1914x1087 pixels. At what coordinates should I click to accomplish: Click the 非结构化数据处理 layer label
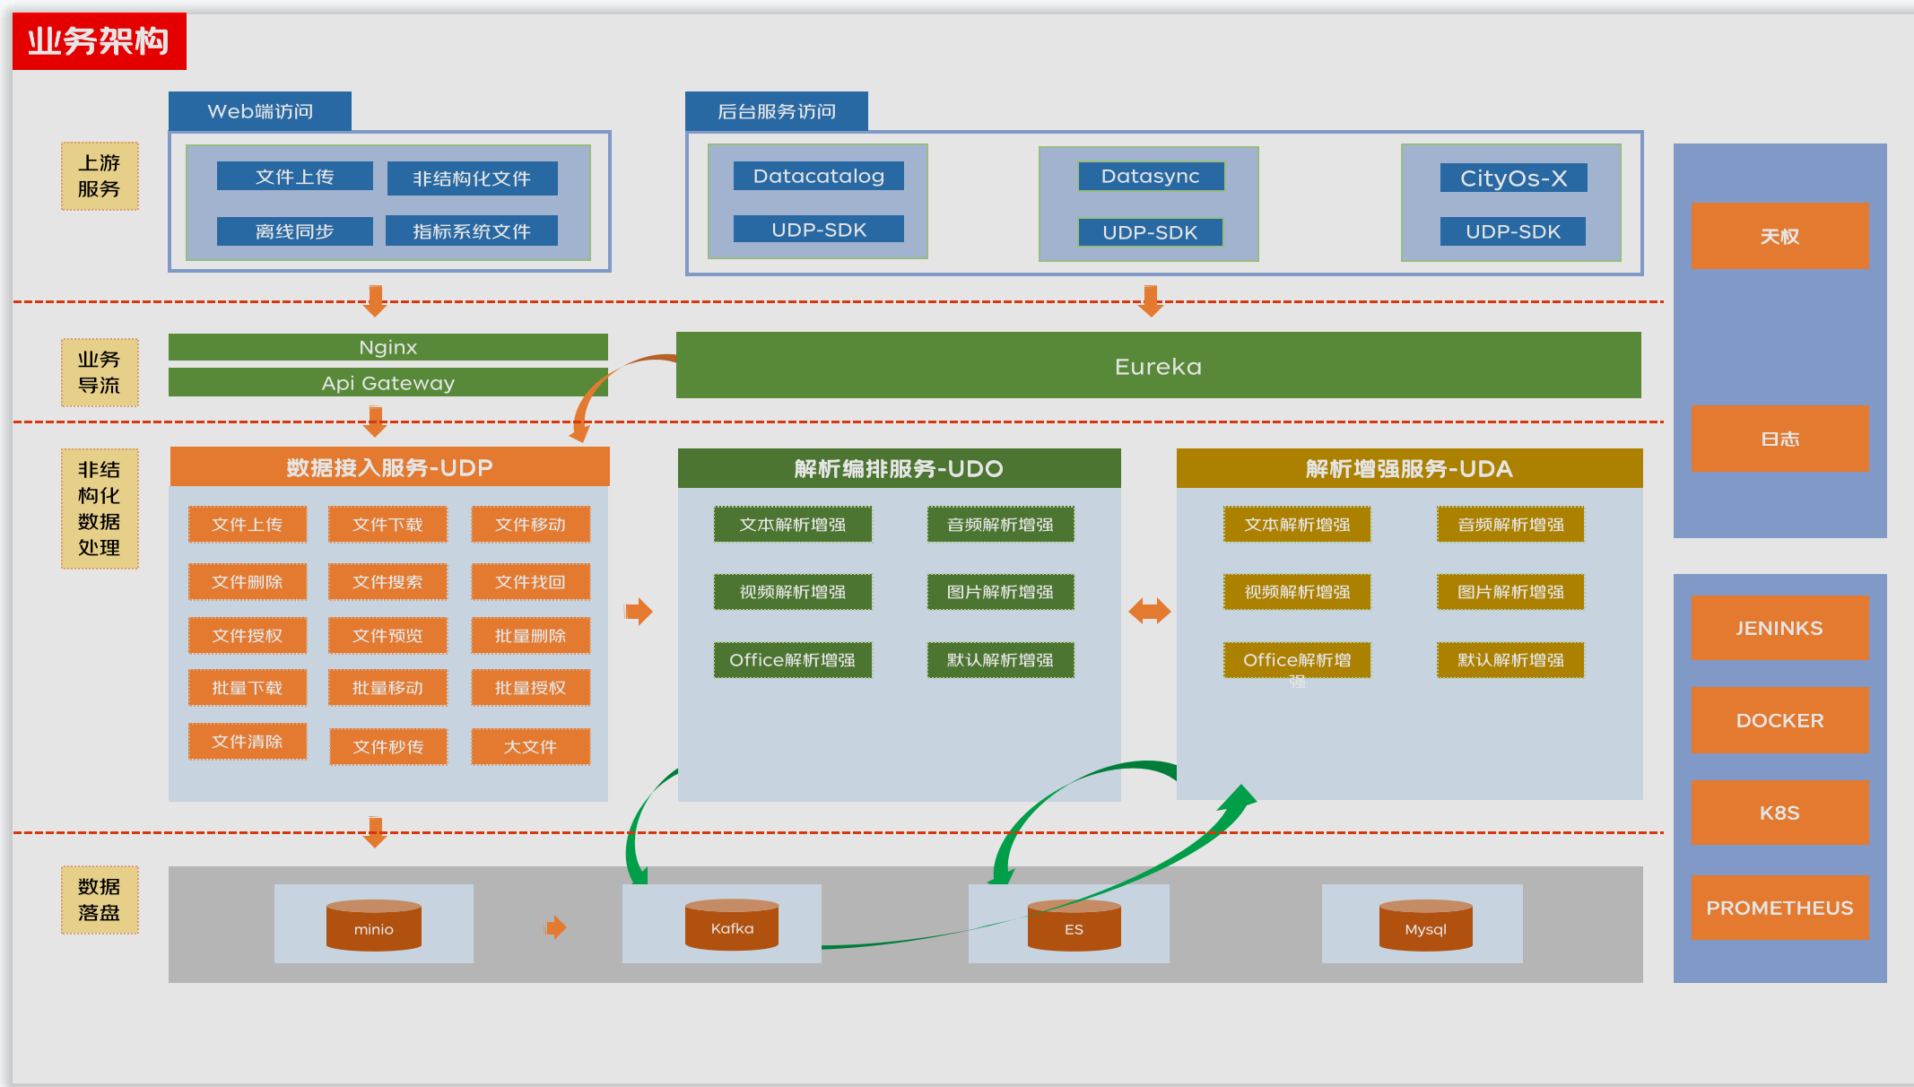100,509
